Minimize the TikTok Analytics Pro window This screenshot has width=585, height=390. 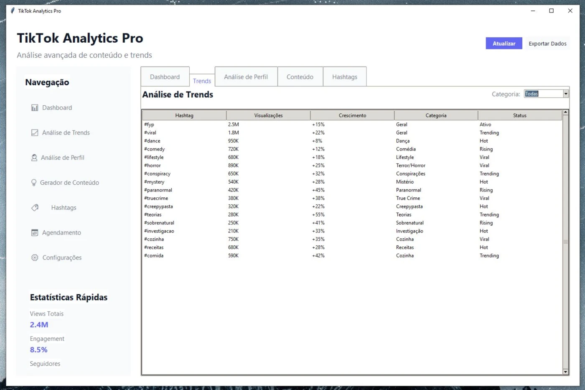(533, 11)
